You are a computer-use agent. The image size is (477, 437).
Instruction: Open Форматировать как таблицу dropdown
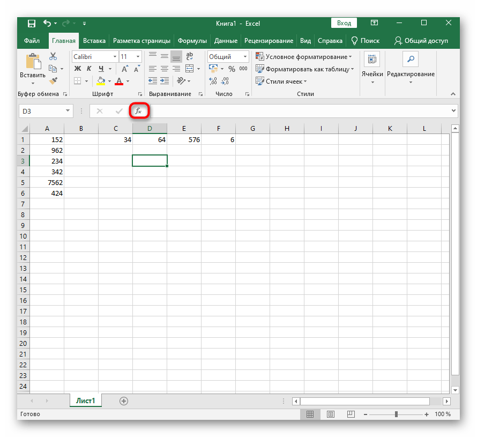(305, 69)
